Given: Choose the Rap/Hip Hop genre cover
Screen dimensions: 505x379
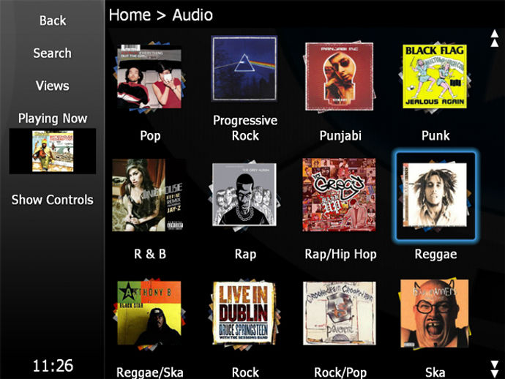Looking at the screenshot, I should click(339, 195).
